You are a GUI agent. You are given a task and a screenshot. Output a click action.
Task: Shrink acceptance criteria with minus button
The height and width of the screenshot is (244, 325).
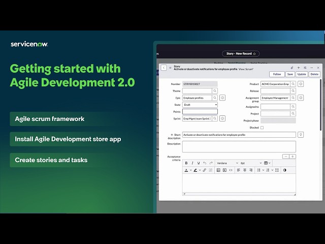(x=286, y=157)
